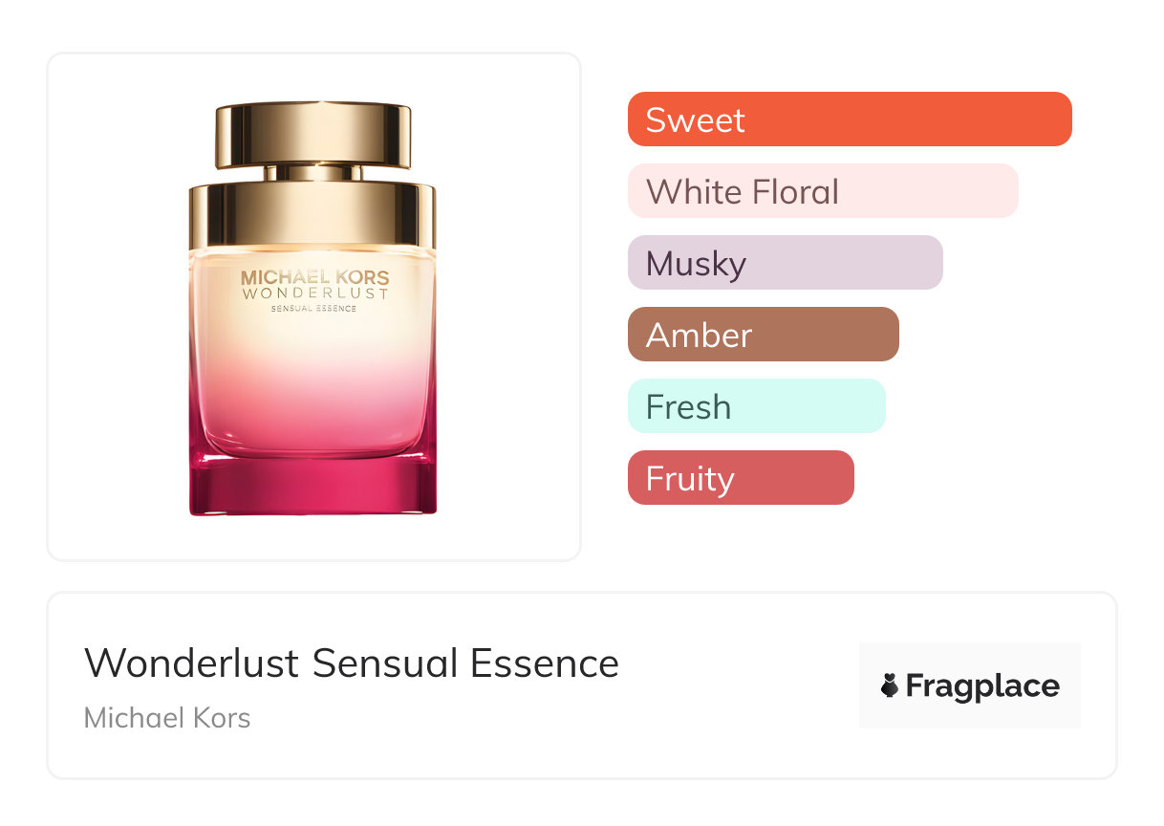The image size is (1164, 826).
Task: Click the gray box around Fragplace logo
Action: pyautogui.click(x=970, y=685)
